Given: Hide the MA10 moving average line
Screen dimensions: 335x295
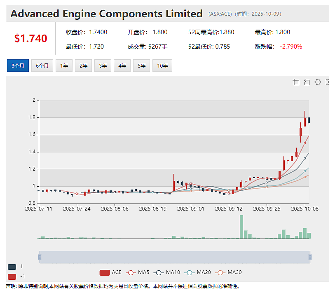Looking at the screenshot, I should tap(167, 272).
